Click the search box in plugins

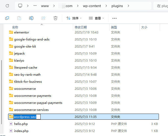pos(161,6)
